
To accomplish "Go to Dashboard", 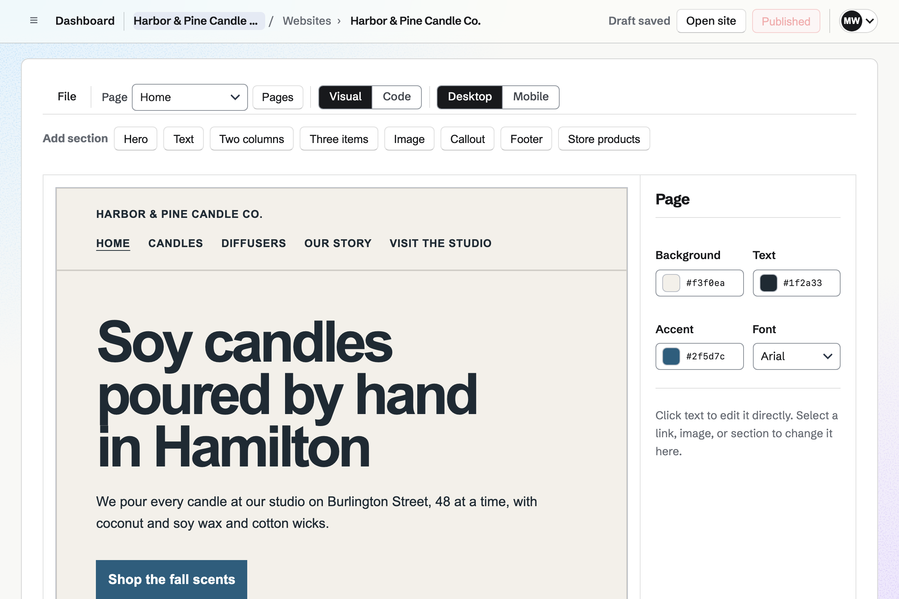I will coord(85,21).
